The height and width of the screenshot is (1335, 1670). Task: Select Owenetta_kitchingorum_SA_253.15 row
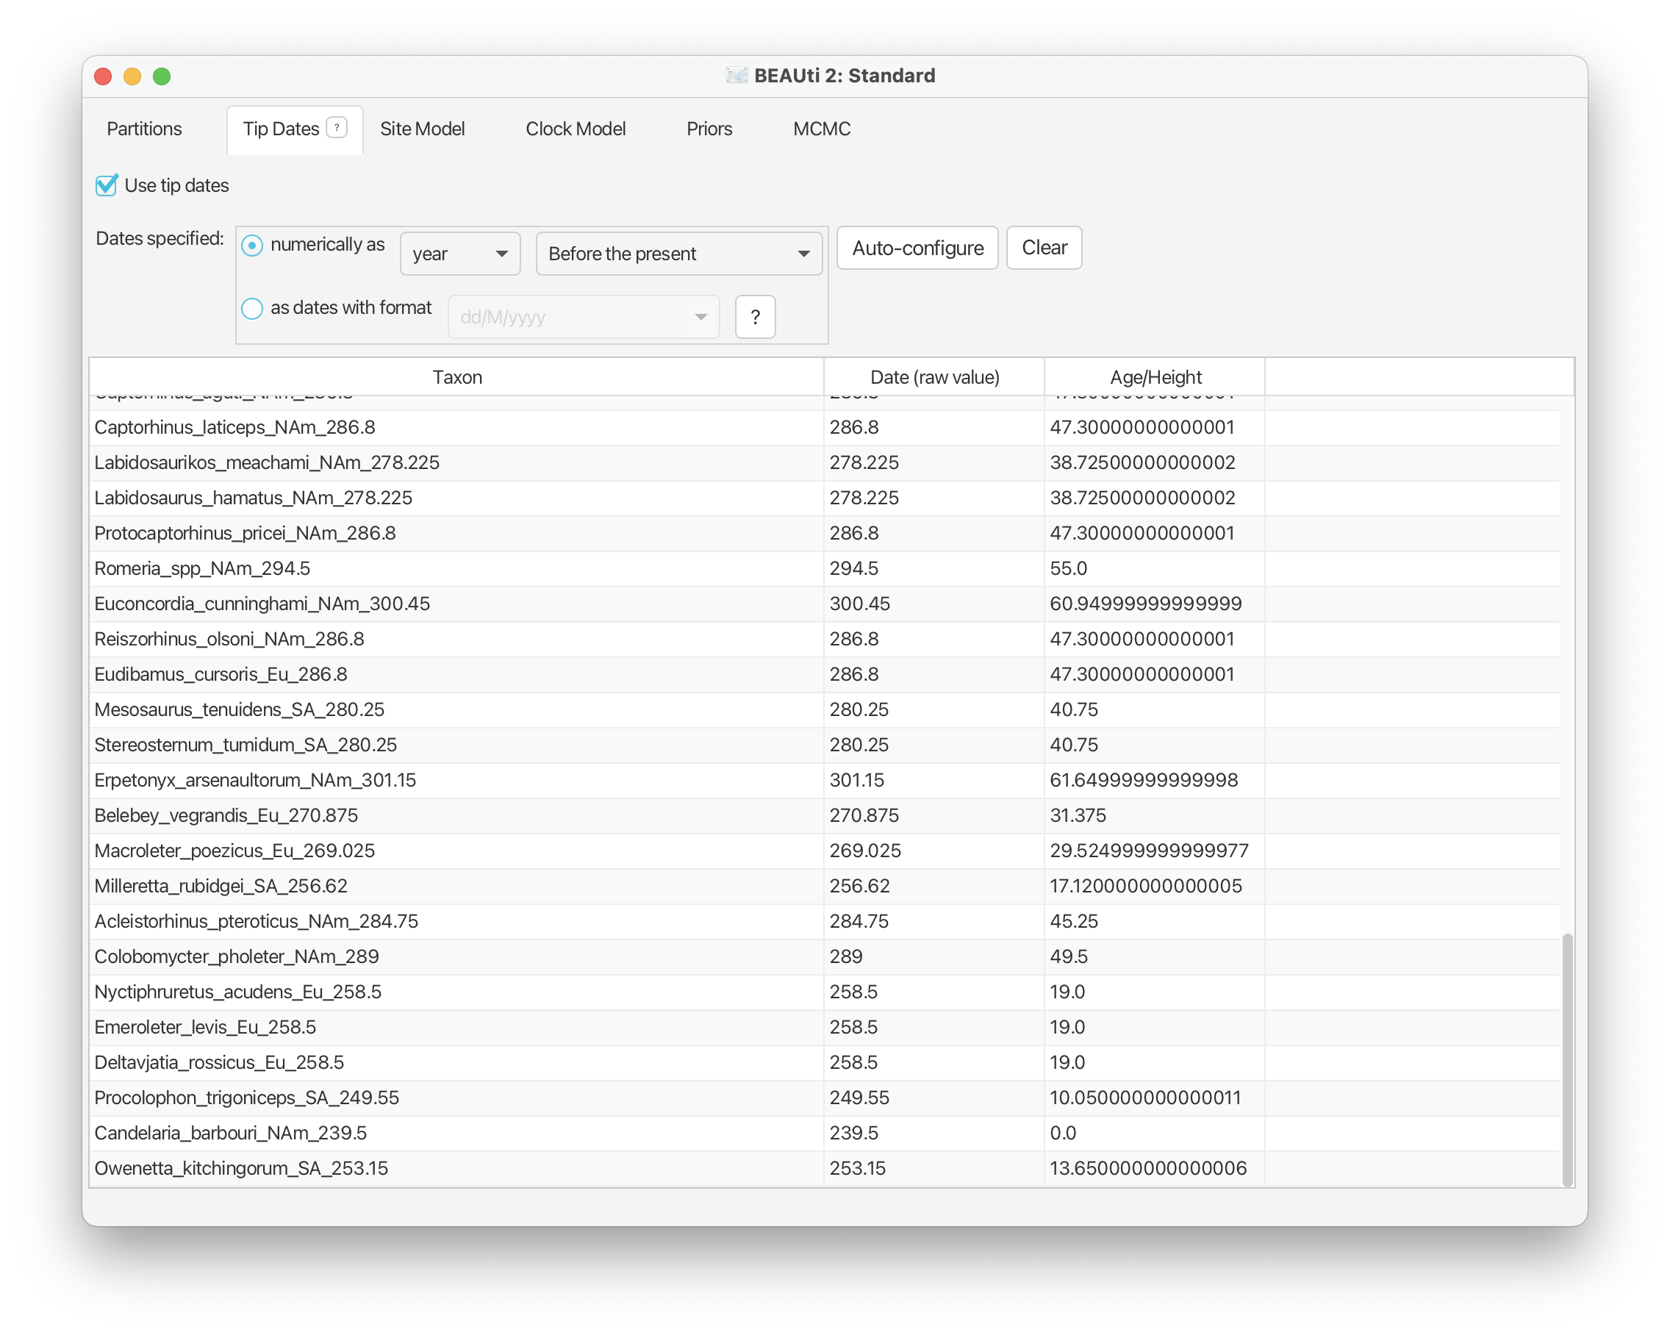824,1167
